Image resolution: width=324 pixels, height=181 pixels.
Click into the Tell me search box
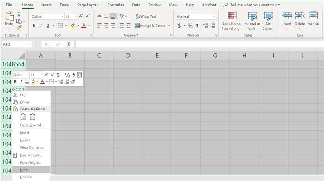pyautogui.click(x=255, y=5)
